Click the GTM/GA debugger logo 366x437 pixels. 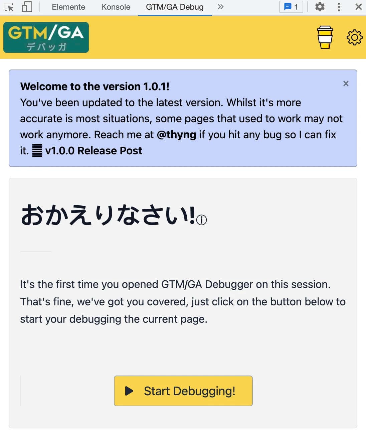click(45, 37)
